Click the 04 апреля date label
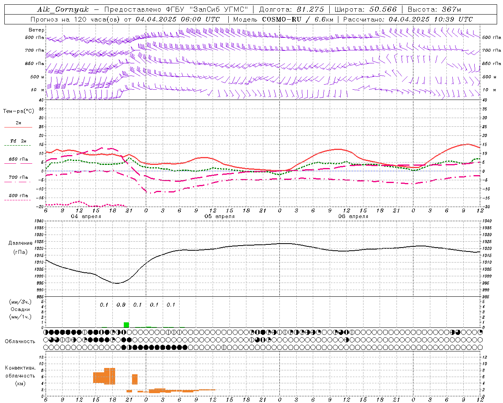 coord(86,216)
